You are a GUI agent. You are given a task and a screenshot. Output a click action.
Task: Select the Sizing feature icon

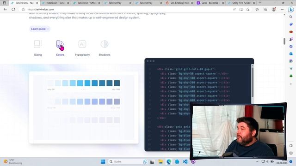point(38,44)
